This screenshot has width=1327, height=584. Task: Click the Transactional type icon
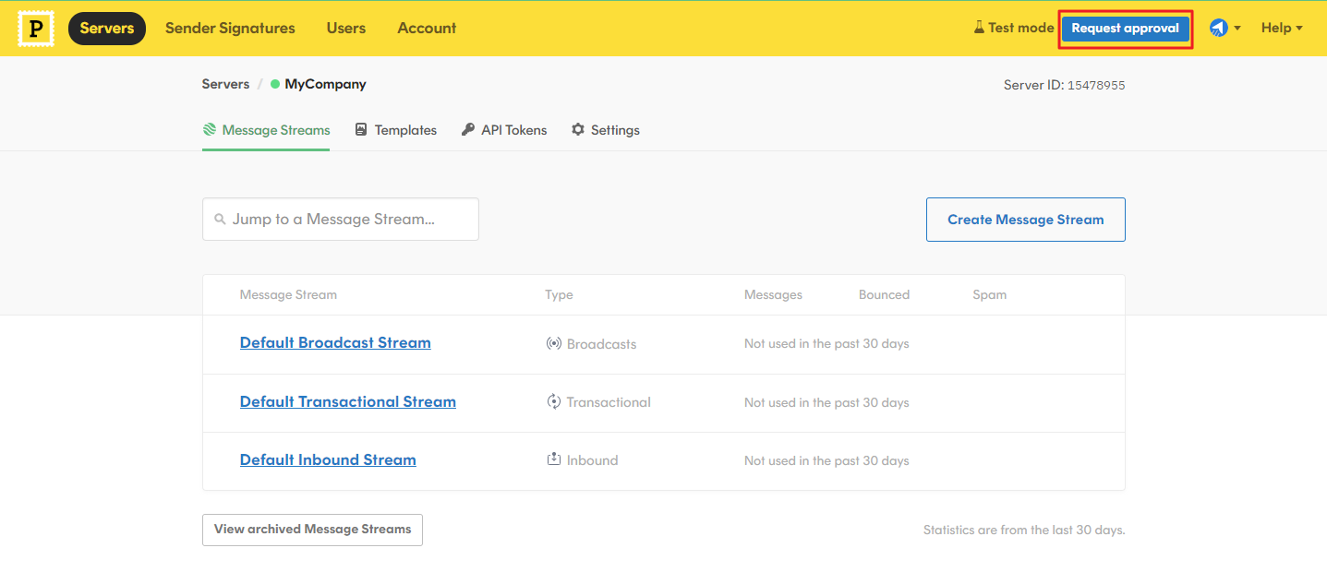click(554, 401)
